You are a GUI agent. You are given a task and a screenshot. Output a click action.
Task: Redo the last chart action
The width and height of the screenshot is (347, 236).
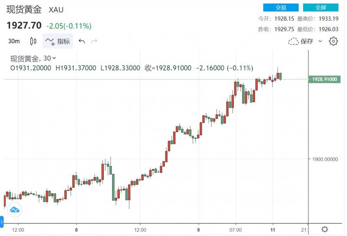click(94, 41)
